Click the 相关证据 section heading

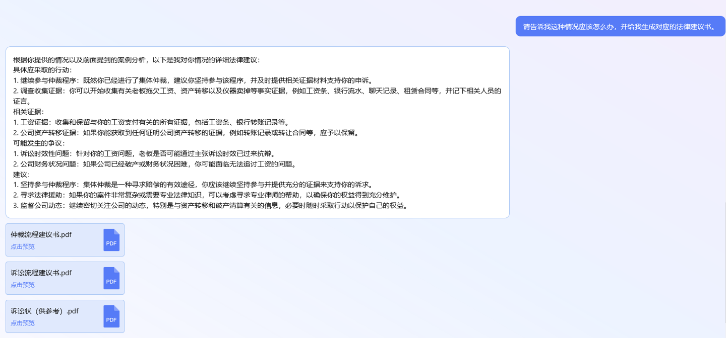point(28,112)
